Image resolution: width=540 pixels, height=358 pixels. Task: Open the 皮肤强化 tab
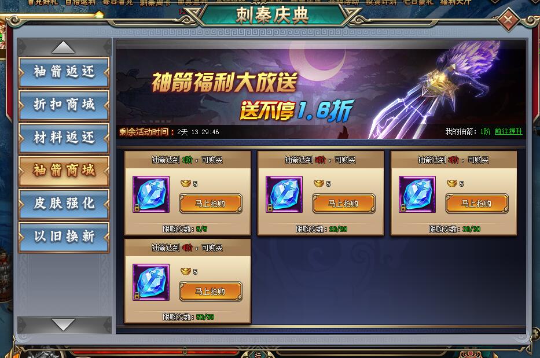pos(64,204)
